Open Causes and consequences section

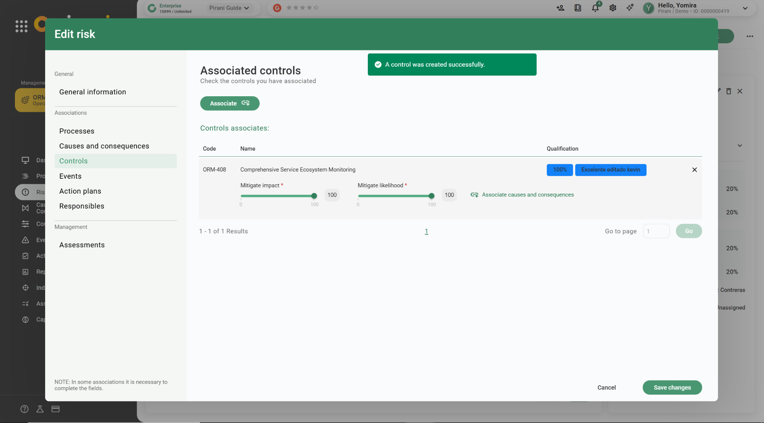(x=104, y=146)
